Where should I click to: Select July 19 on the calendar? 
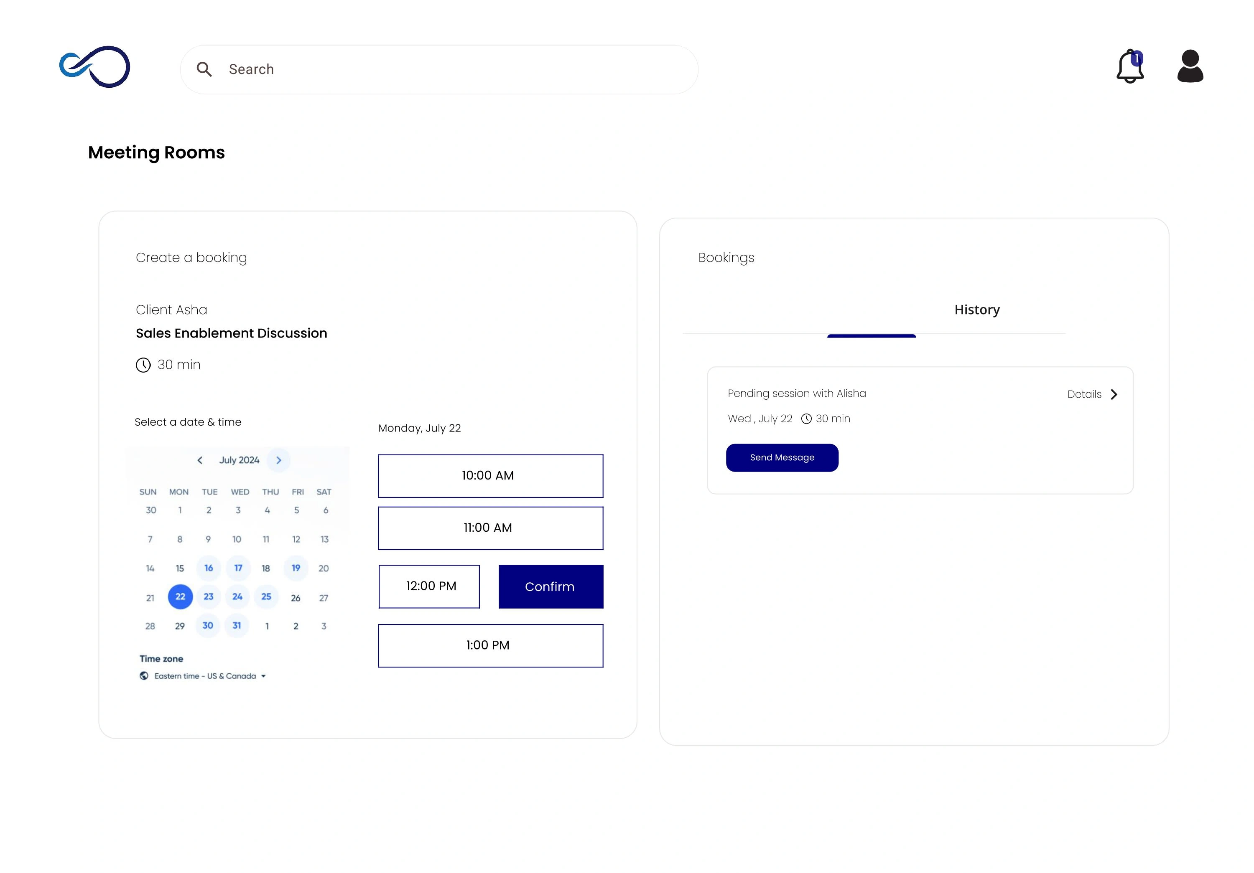296,567
